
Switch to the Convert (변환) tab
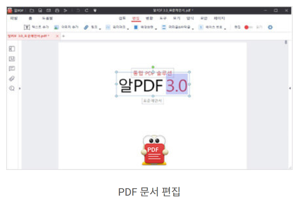click(149, 18)
